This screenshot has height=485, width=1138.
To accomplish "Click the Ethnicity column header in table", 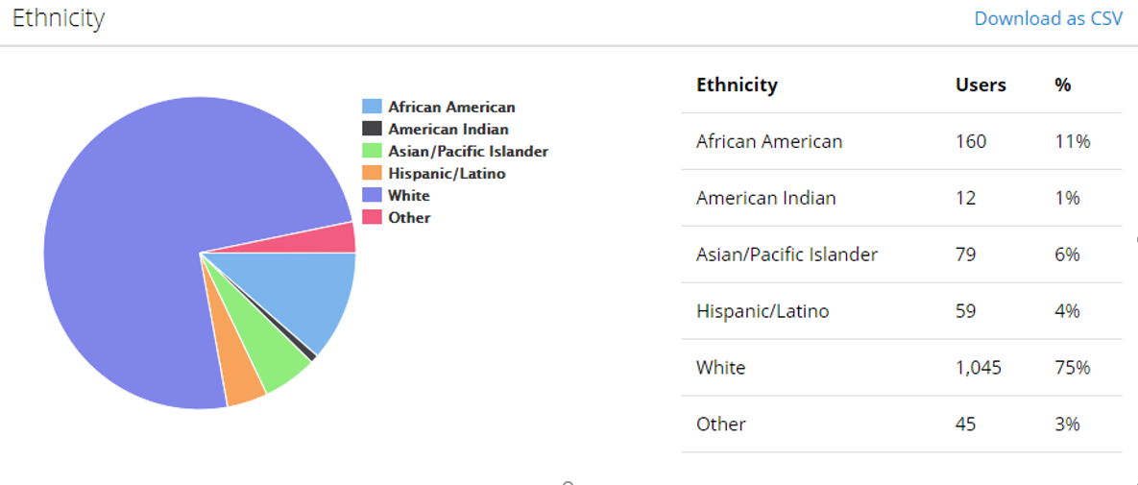I will pyautogui.click(x=737, y=85).
